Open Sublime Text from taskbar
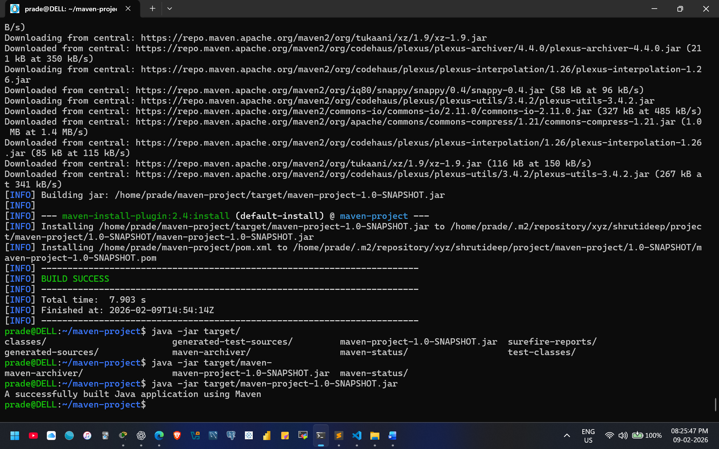Viewport: 719px width, 449px height. click(x=339, y=436)
